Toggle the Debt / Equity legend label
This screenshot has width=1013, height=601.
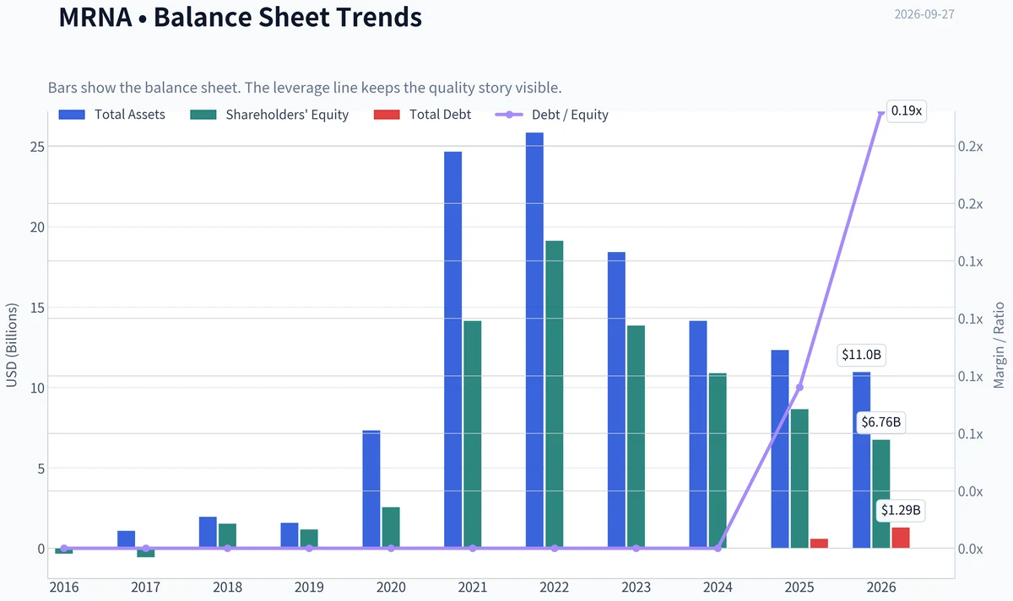tap(570, 115)
